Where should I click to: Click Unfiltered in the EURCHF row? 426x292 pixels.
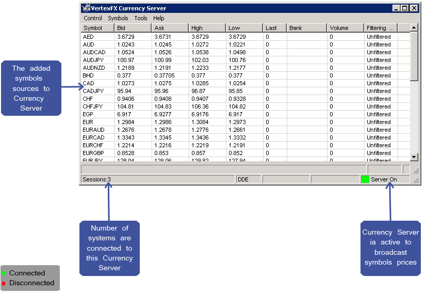point(379,145)
